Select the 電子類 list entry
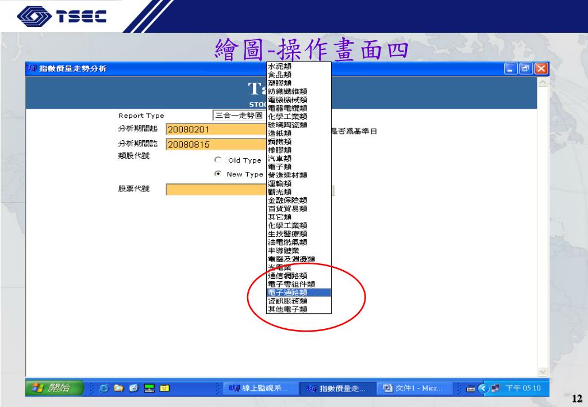Viewport: 588px width, 407px height. click(x=298, y=167)
